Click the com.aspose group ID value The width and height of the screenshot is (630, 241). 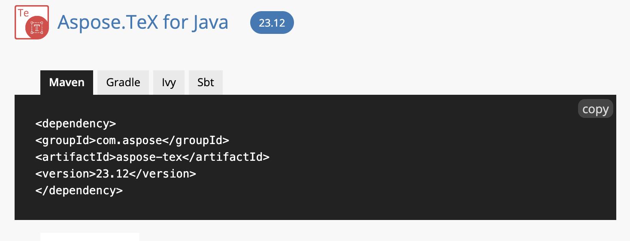pos(129,140)
